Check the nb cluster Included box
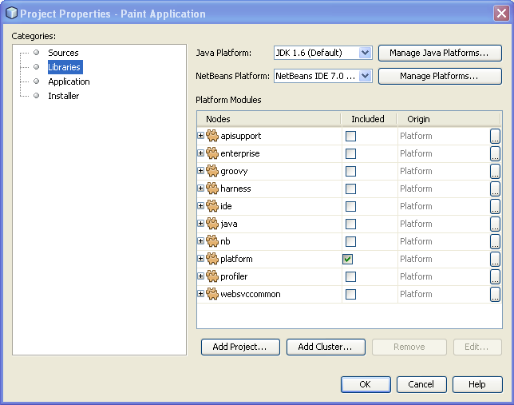Viewport: 514px width, 405px height. pos(350,241)
